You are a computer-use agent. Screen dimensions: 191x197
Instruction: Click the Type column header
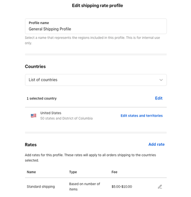tap(73, 172)
